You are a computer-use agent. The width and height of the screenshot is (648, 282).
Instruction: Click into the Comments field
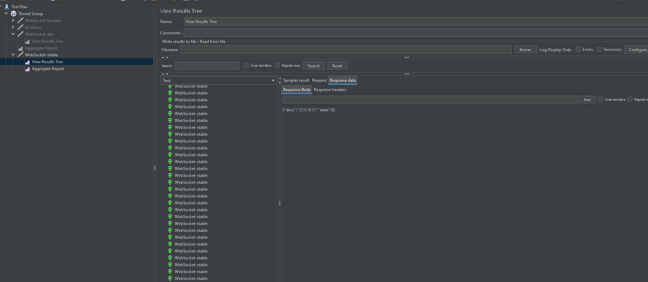point(416,33)
